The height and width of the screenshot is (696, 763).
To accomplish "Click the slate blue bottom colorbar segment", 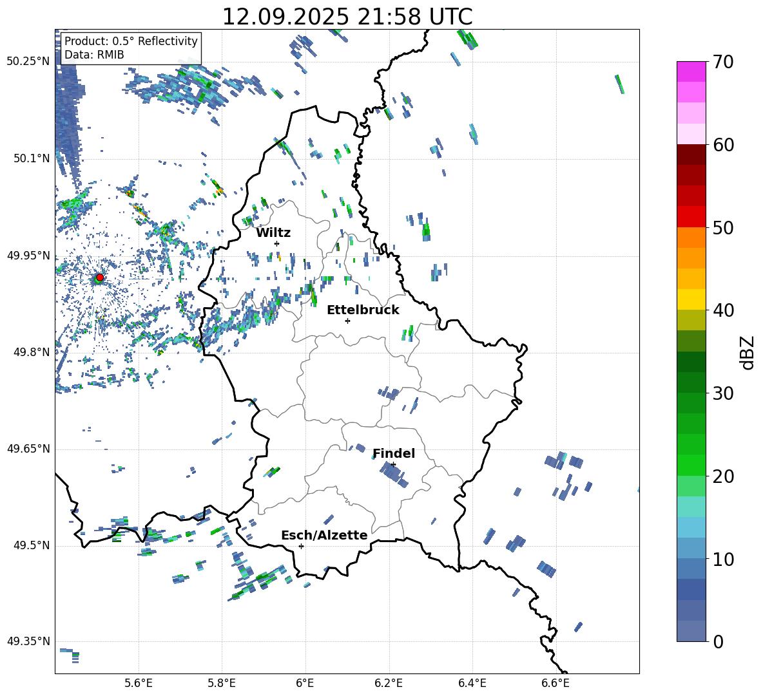I will tap(691, 631).
